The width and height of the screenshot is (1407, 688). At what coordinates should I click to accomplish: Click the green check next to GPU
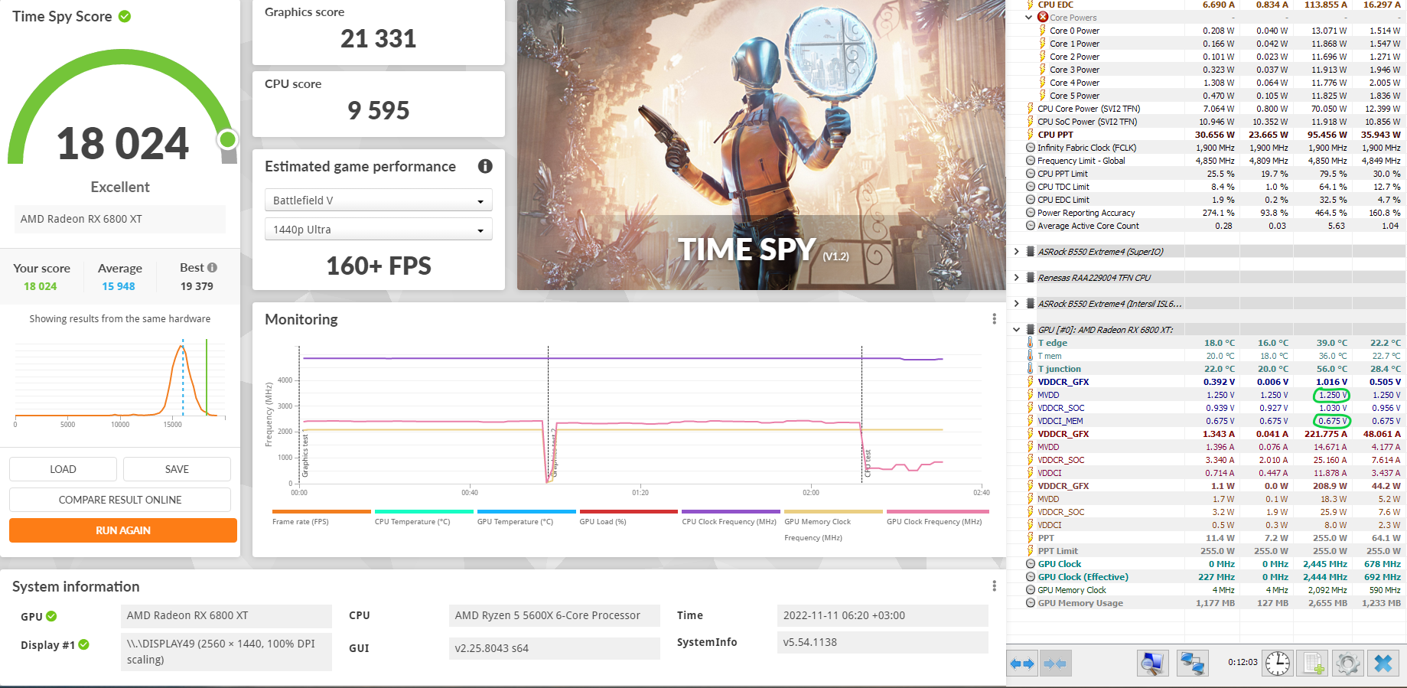coord(51,616)
